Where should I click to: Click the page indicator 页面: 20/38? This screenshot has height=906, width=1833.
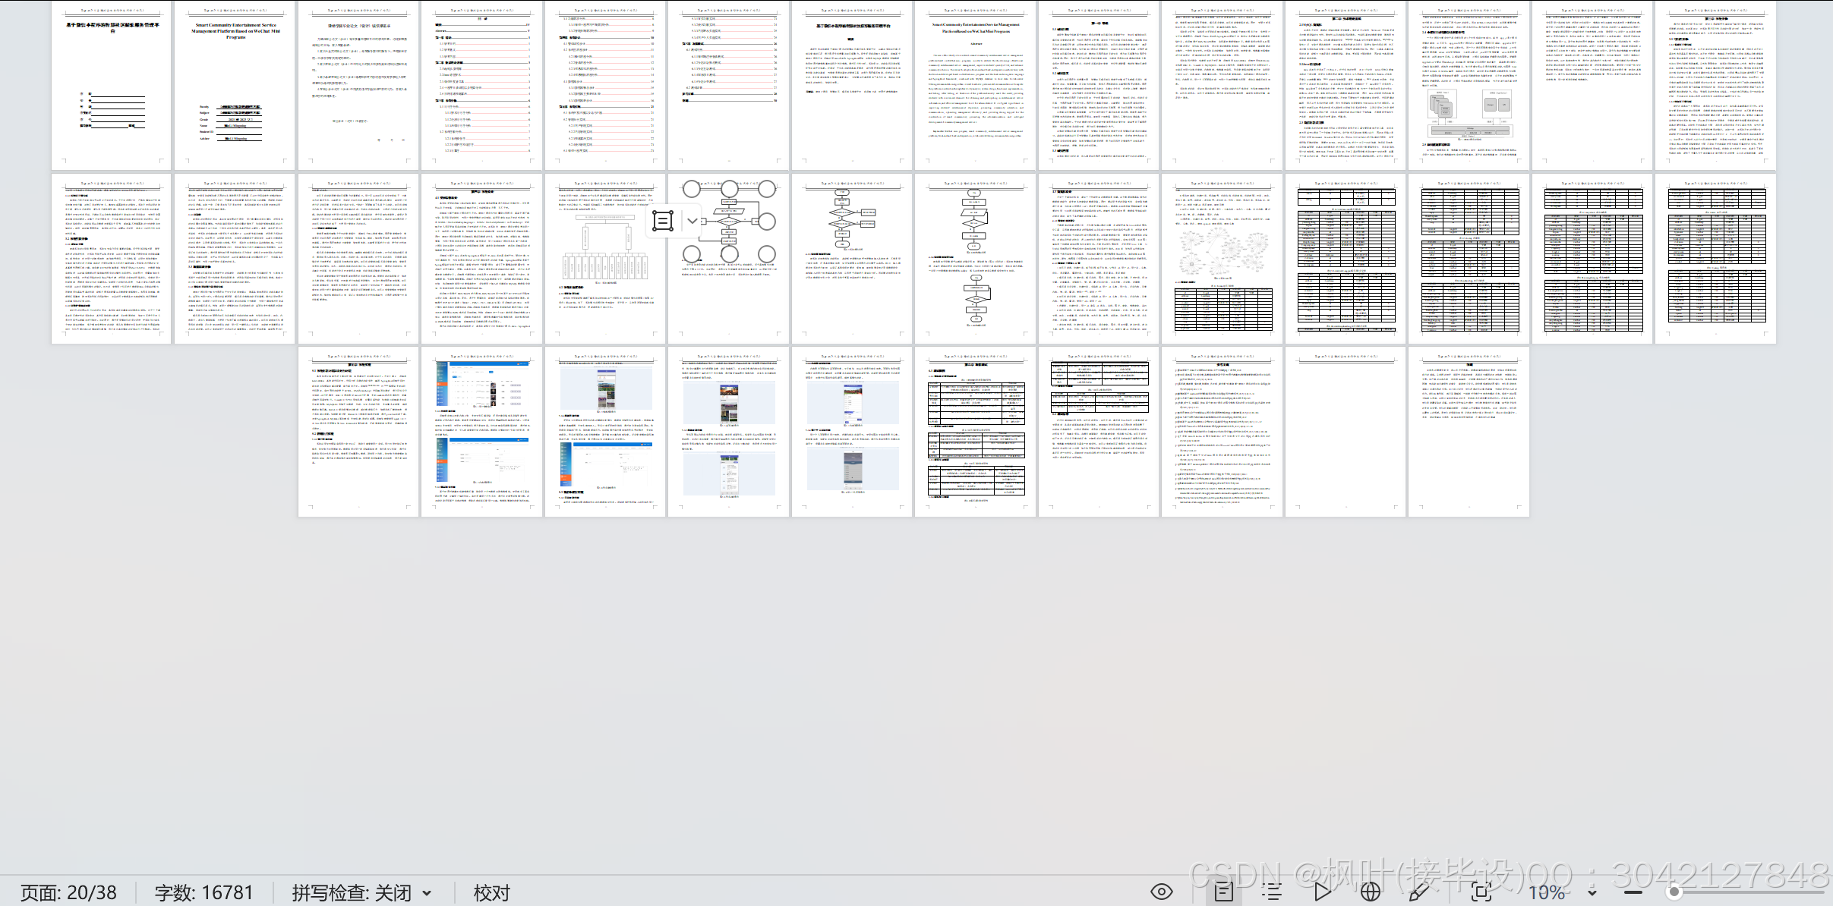[68, 892]
